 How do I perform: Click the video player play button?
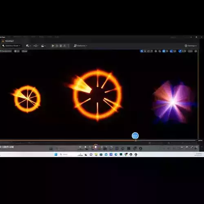(95, 147)
